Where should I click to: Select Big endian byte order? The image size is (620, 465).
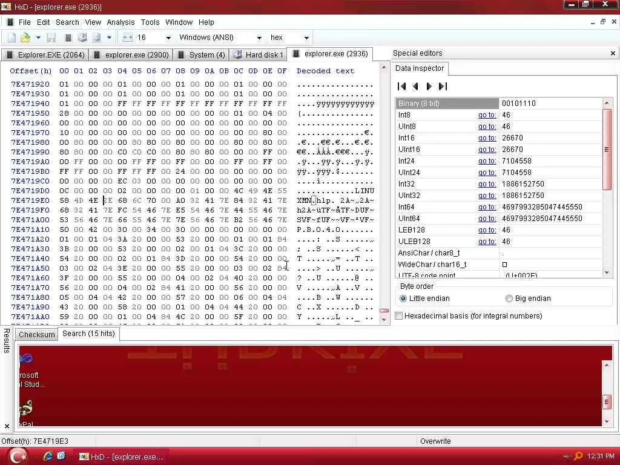509,298
